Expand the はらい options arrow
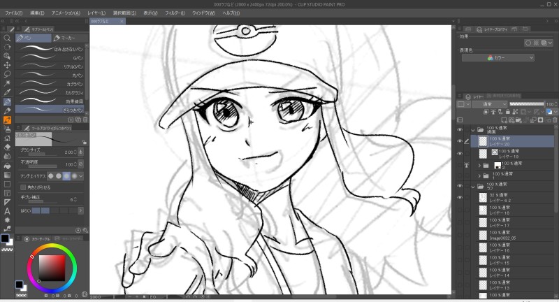Screen dimensions: 559x302 point(80,210)
